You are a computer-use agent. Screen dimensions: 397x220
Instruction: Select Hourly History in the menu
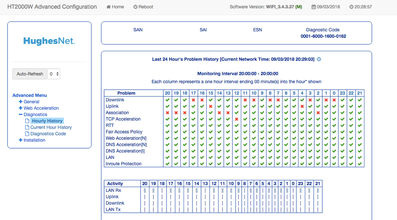click(x=47, y=121)
